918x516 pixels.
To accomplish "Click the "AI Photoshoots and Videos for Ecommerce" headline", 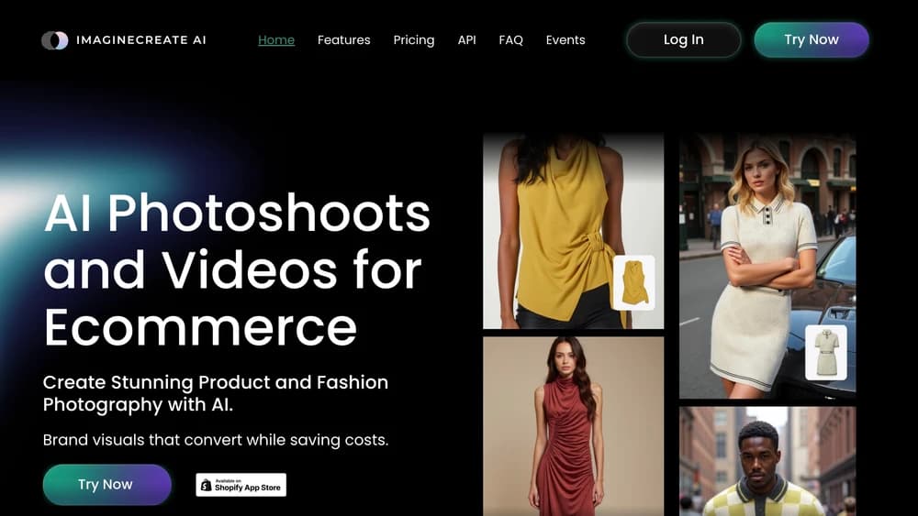I will coord(237,270).
